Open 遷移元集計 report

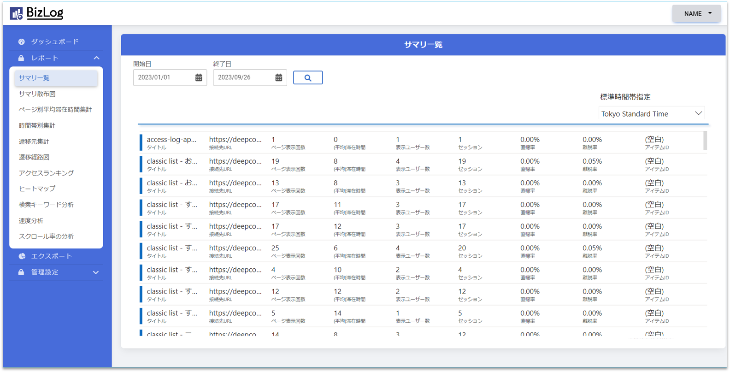tap(34, 142)
